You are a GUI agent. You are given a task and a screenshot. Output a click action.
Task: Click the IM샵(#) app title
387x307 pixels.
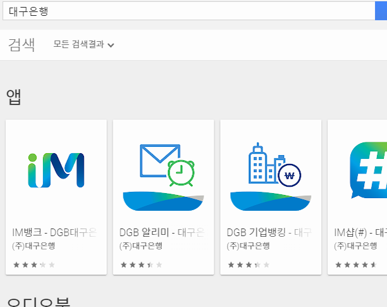coord(360,232)
